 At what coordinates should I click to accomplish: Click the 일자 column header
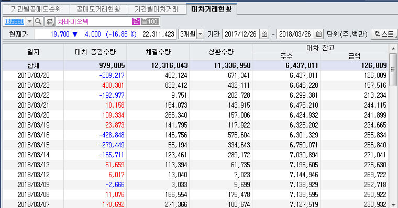coord(33,52)
